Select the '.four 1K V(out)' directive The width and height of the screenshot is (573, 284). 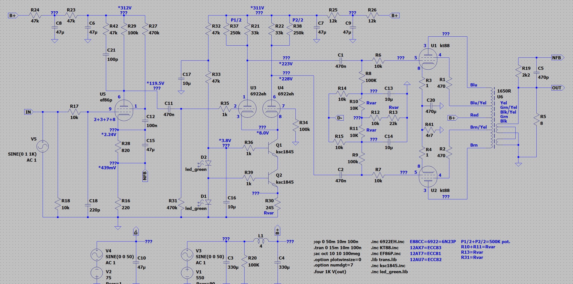point(330,271)
